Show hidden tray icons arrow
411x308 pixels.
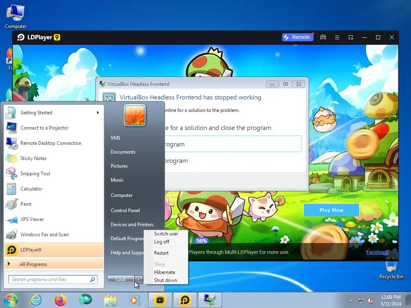point(351,300)
